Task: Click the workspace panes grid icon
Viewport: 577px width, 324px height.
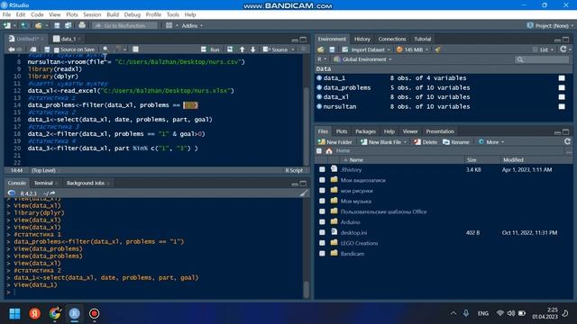Action: [169, 25]
